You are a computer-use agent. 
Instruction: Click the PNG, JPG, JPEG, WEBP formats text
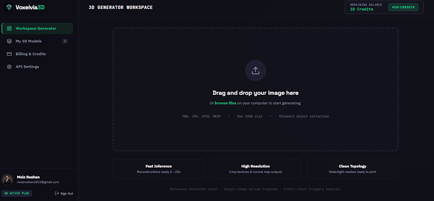[202, 116]
